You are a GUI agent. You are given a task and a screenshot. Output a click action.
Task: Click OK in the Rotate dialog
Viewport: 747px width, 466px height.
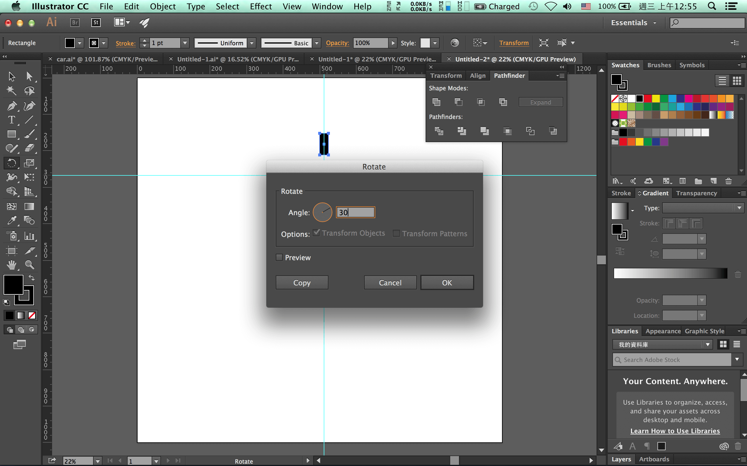[x=447, y=283]
